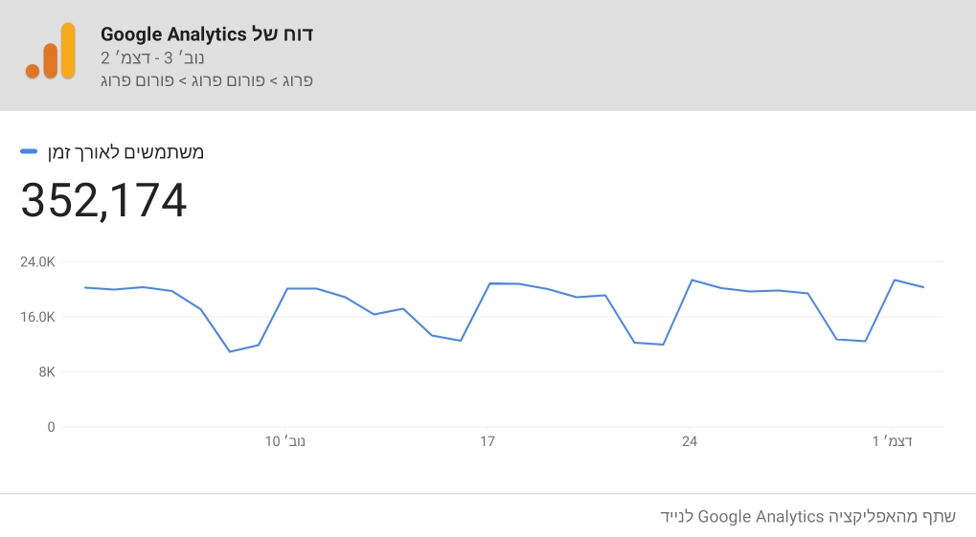Click the 'דצמ׳ 1' x-axis date label
Viewport: 976px width, 537px height.
click(892, 441)
